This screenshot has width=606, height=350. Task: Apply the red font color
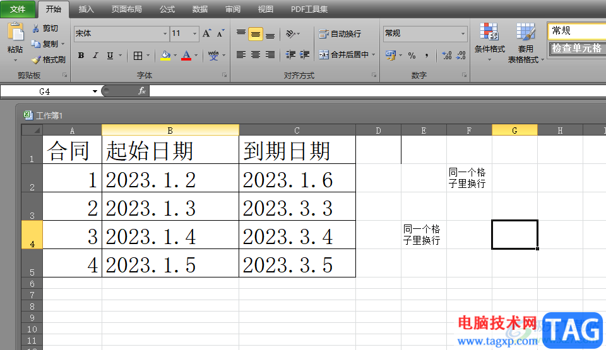click(x=186, y=55)
